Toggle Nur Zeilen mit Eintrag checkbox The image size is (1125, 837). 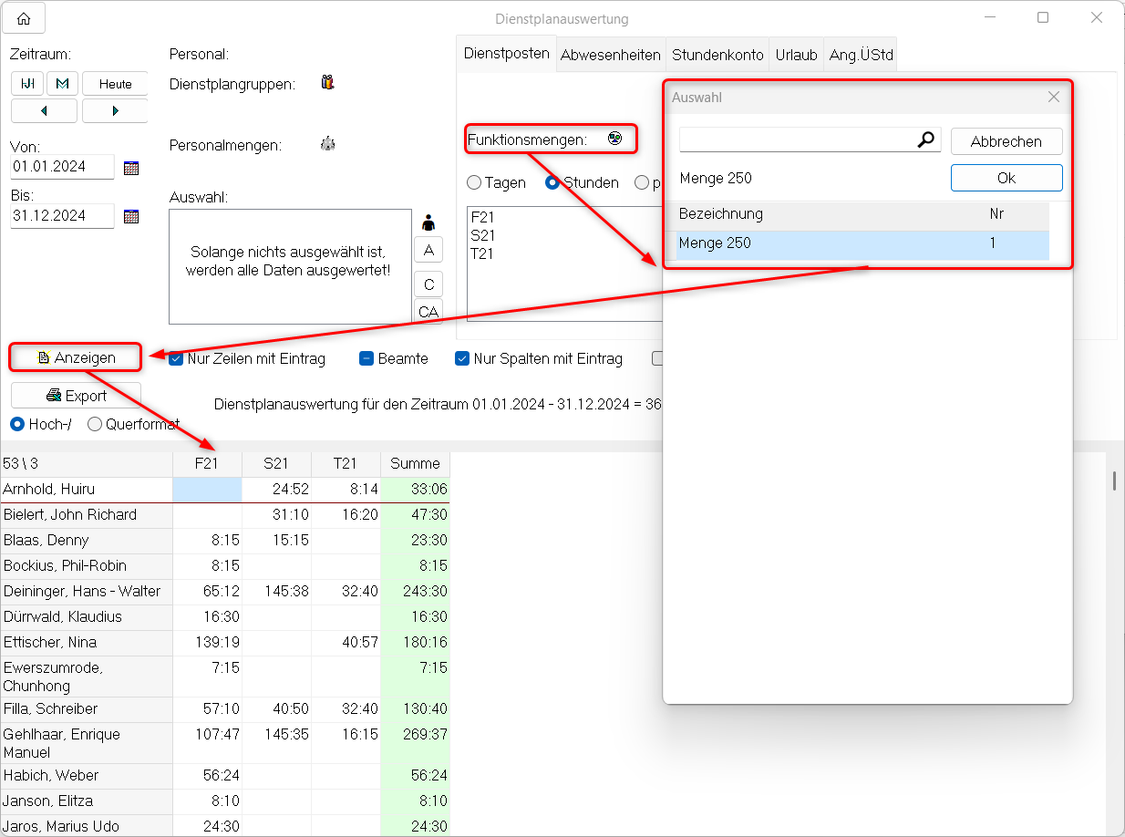[177, 359]
